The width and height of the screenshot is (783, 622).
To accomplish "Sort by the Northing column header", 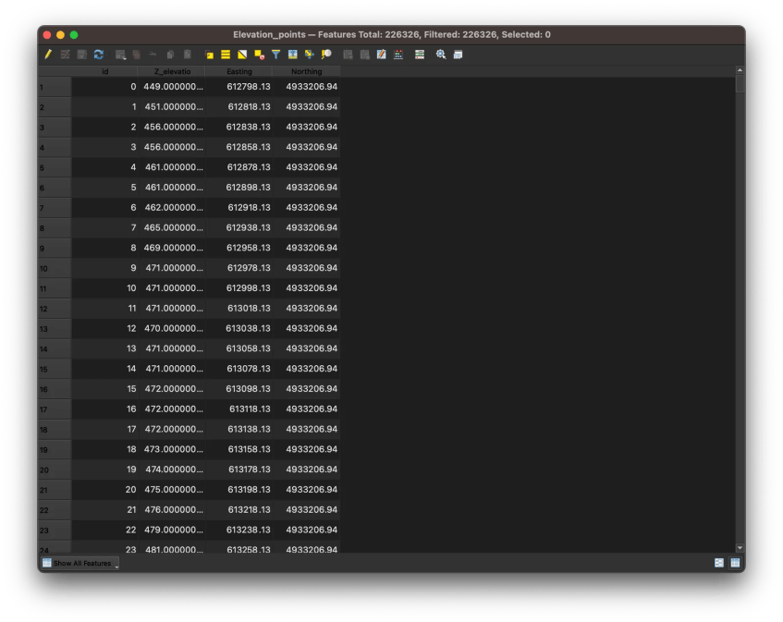I will tap(307, 71).
